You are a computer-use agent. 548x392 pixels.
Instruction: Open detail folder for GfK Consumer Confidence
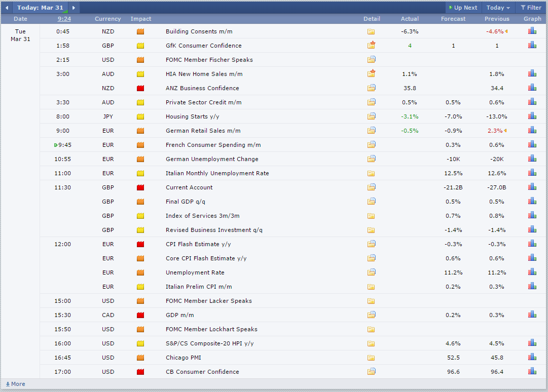[x=371, y=45]
